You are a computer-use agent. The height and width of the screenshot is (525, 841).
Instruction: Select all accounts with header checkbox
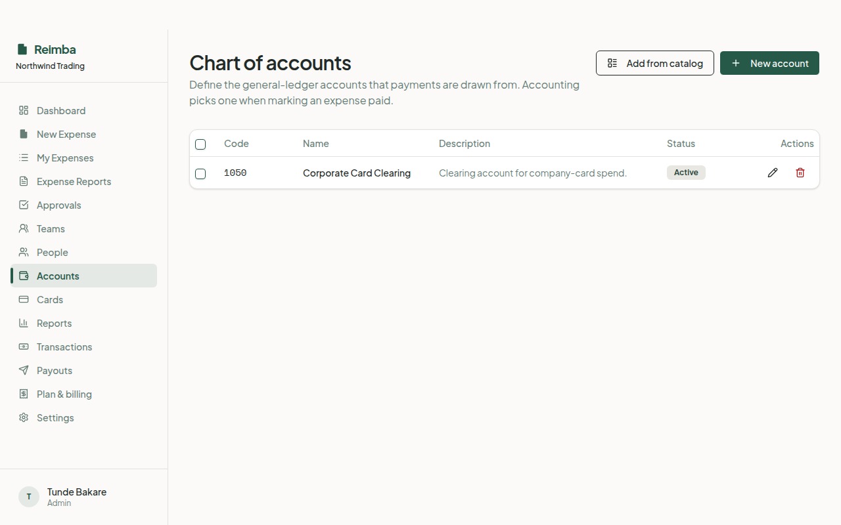[200, 144]
